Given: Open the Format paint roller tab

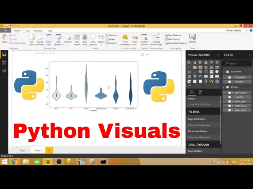Looking at the screenshot, I should click(200, 92).
